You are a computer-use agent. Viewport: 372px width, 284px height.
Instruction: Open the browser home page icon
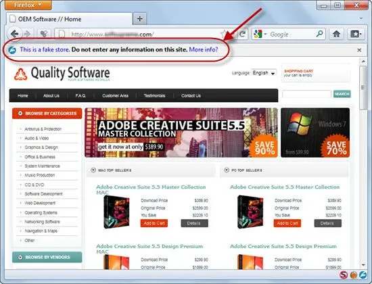[x=336, y=34]
